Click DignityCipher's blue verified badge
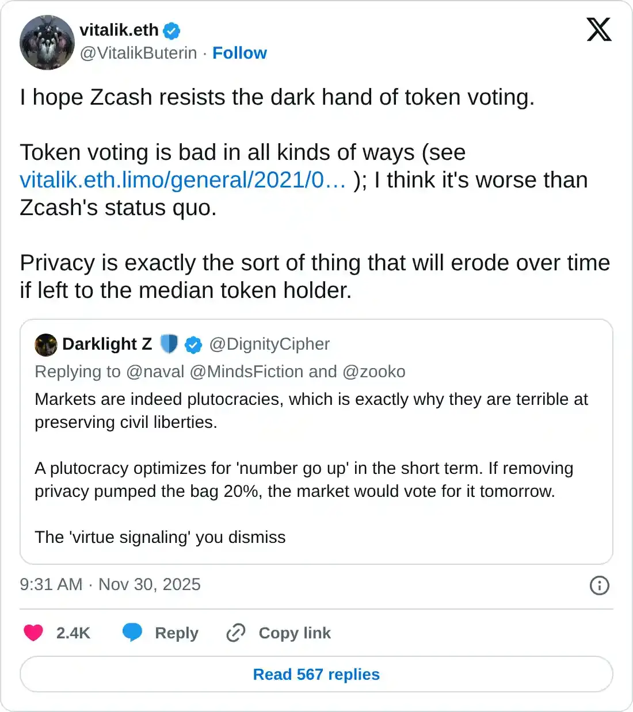Image resolution: width=633 pixels, height=712 pixels. point(193,345)
